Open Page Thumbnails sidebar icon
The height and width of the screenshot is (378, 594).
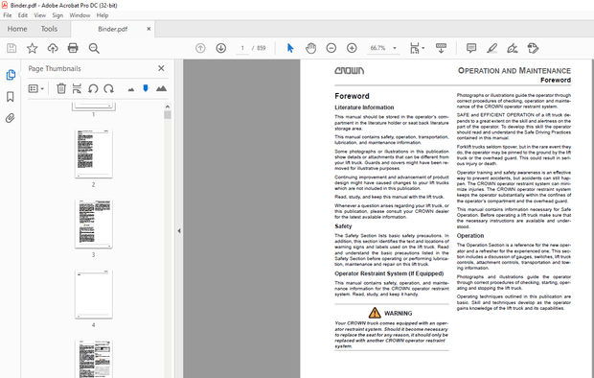coord(11,75)
